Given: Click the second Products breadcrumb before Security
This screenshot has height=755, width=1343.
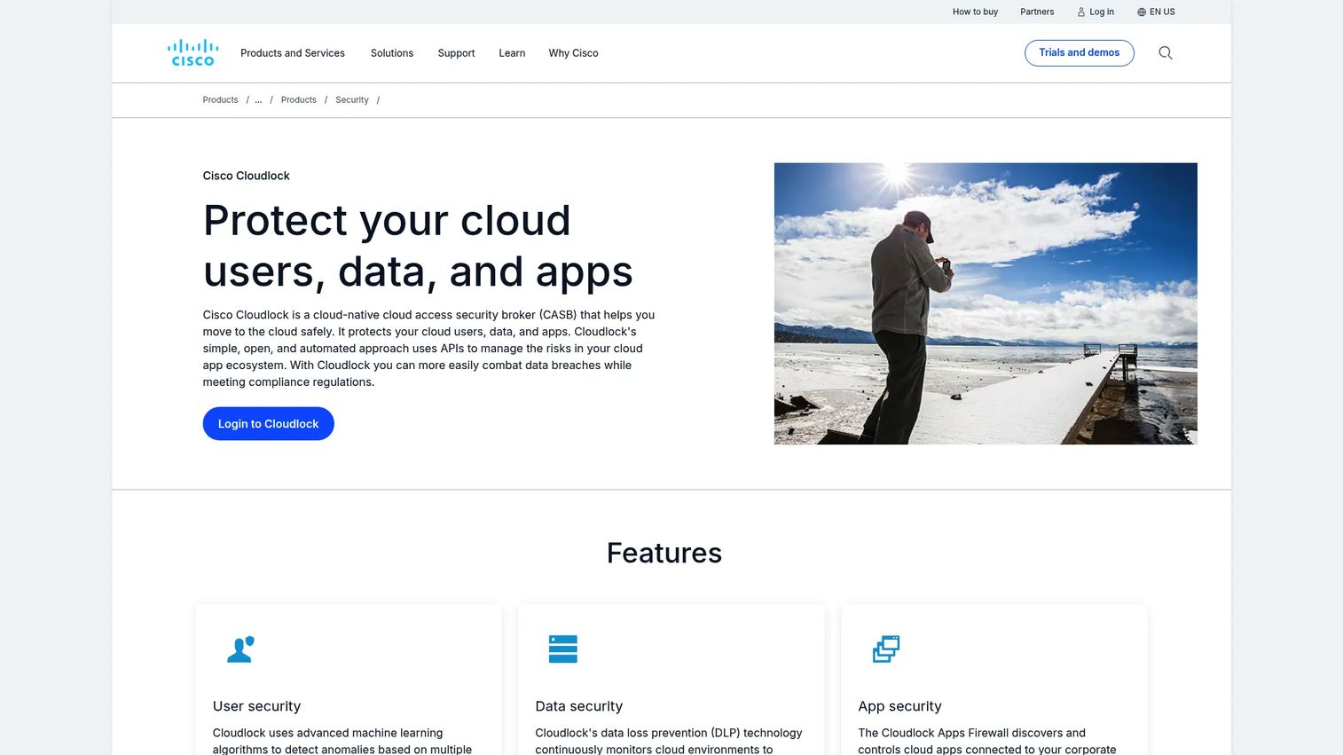Looking at the screenshot, I should tap(299, 100).
